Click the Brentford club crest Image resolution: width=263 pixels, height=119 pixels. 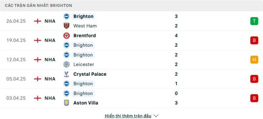click(67, 36)
